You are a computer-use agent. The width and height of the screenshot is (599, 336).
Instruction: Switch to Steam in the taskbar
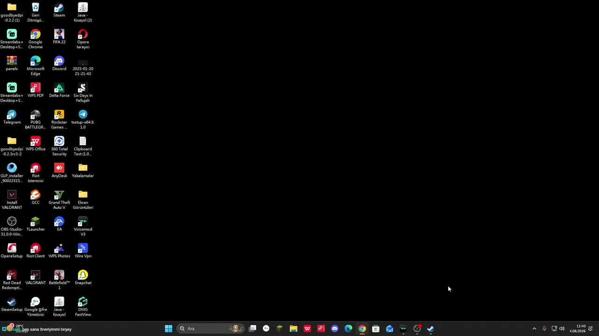coord(431,329)
